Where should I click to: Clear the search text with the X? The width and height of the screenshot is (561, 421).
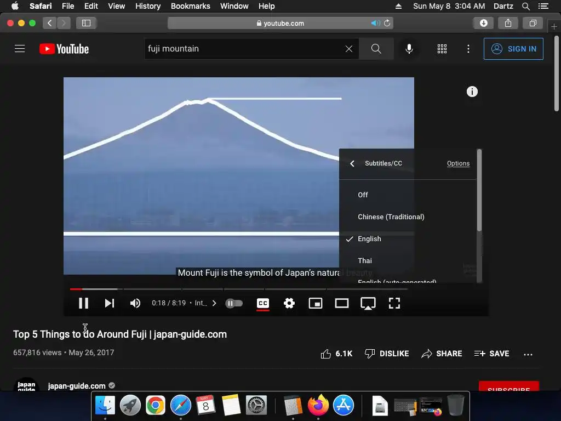tap(349, 49)
